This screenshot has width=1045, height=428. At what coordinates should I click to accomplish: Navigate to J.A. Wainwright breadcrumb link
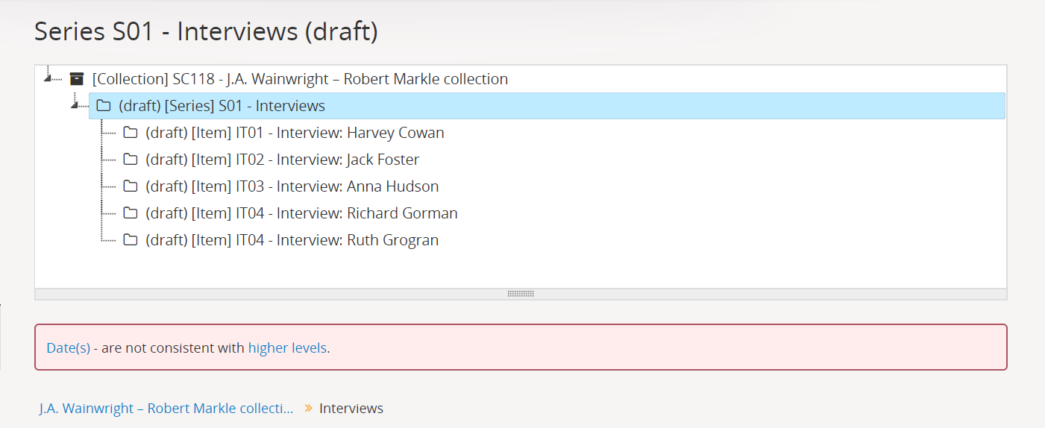click(166, 409)
